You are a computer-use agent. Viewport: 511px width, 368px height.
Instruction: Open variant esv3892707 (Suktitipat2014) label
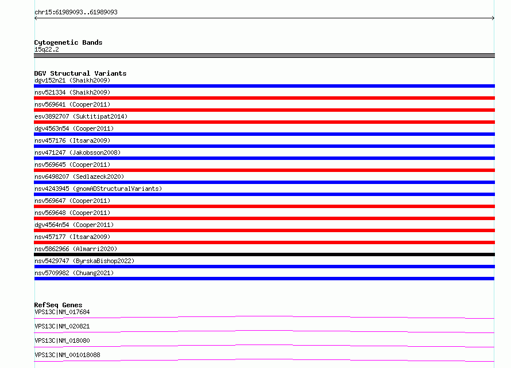pyautogui.click(x=81, y=116)
